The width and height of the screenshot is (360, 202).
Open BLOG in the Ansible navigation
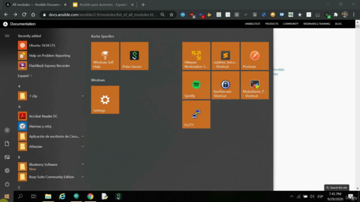pos(338,24)
